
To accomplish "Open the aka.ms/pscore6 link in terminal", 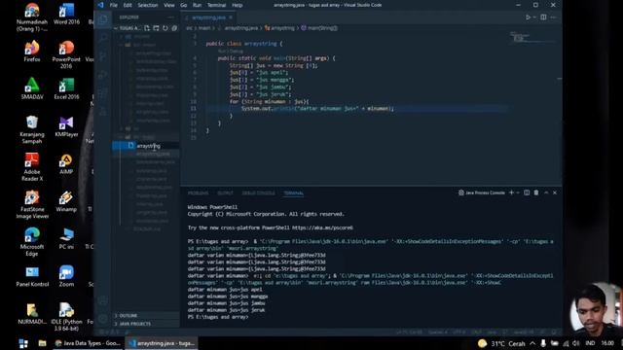I will coord(322,227).
